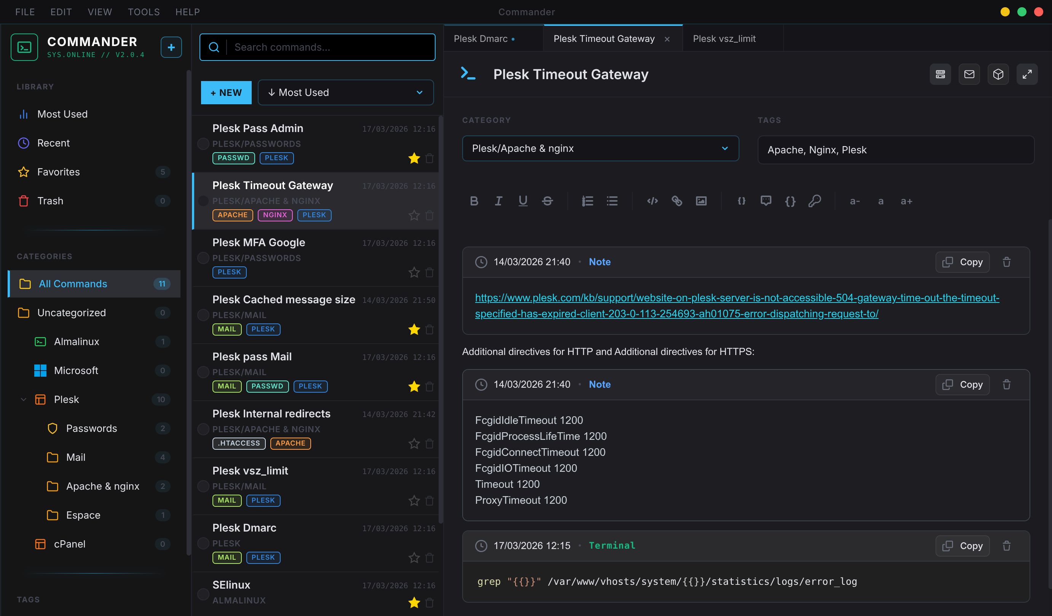Unfavorite Plesk pass Mail star

[414, 387]
